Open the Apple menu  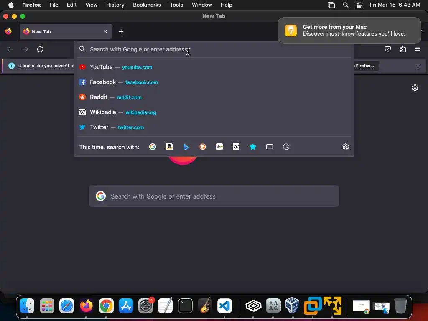(x=11, y=5)
